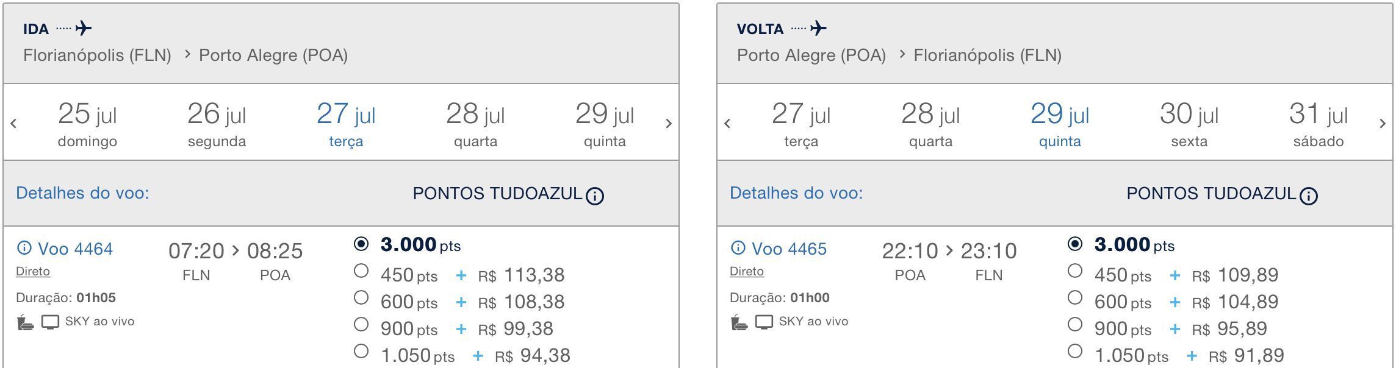Select 900 pts + R$ 95,89 option
1396x368 pixels.
[1075, 325]
